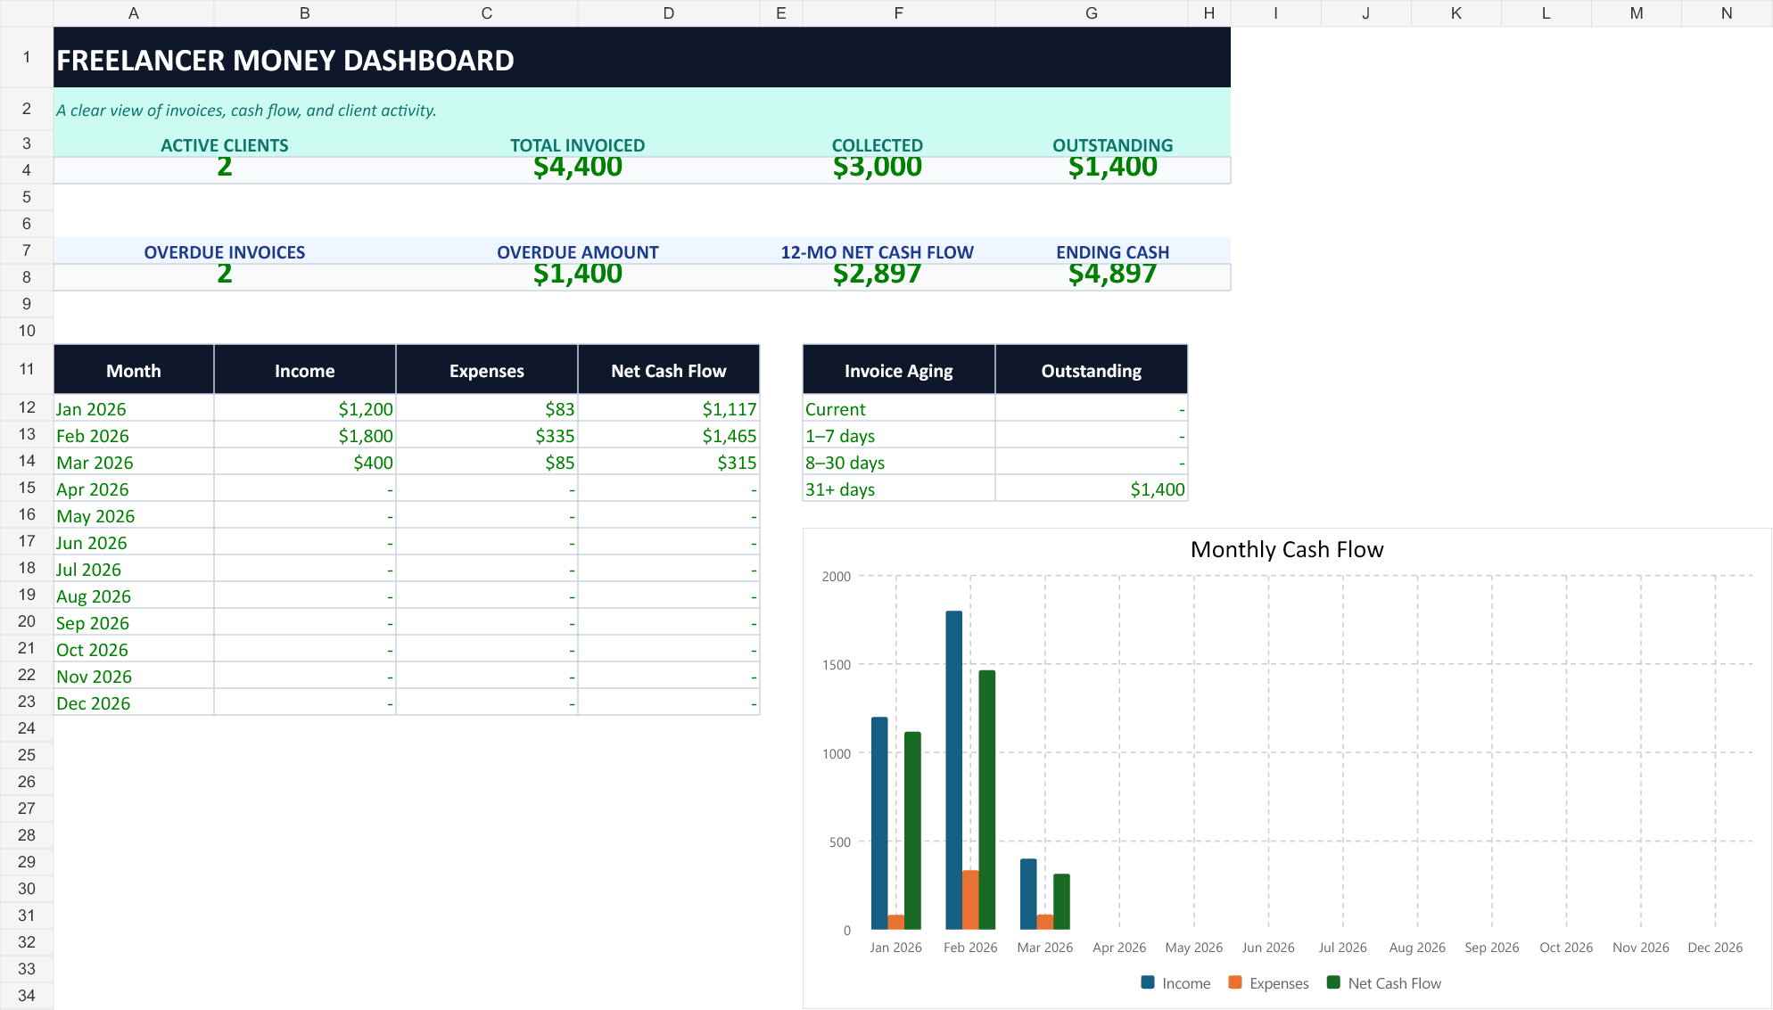Select column A header

[x=134, y=13]
